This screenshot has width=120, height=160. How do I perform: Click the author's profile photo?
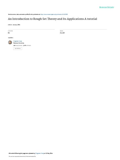[x=10, y=42]
